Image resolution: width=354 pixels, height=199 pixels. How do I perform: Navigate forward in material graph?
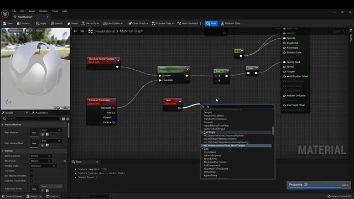coord(82,31)
